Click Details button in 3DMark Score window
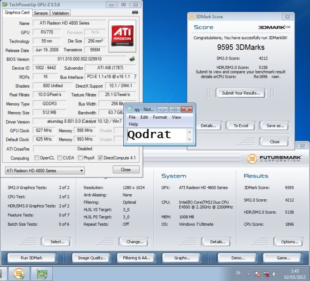The height and width of the screenshot is (281, 310). point(208,126)
